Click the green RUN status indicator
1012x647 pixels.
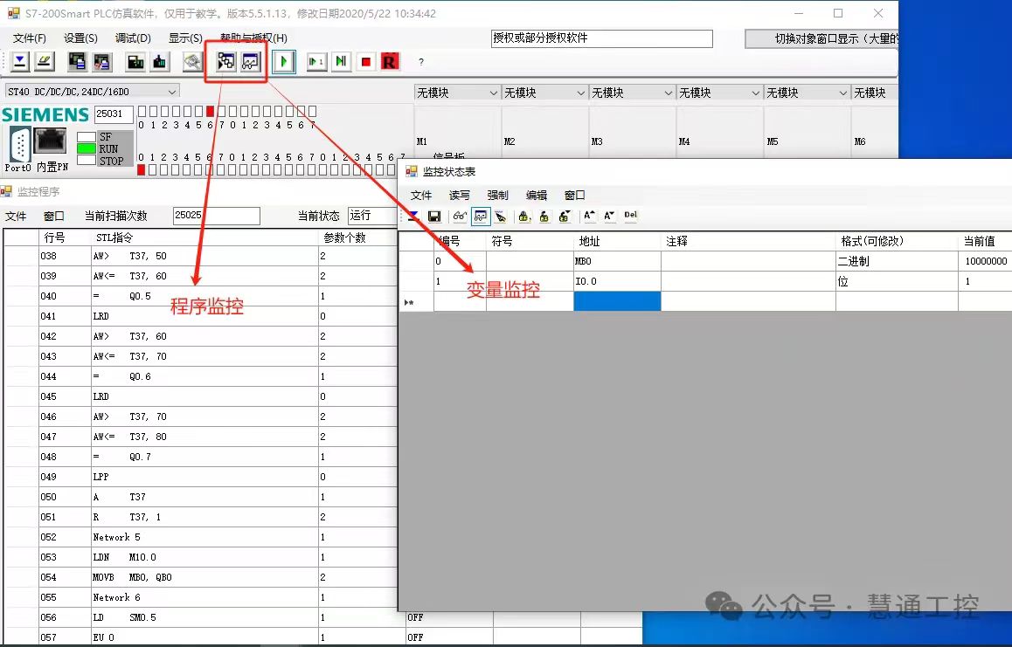pyautogui.click(x=87, y=148)
